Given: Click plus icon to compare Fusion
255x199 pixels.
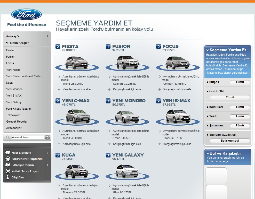Looking at the screenshot, I should [109, 89].
